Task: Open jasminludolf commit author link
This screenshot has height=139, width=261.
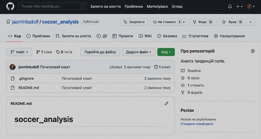Action: (x=29, y=67)
